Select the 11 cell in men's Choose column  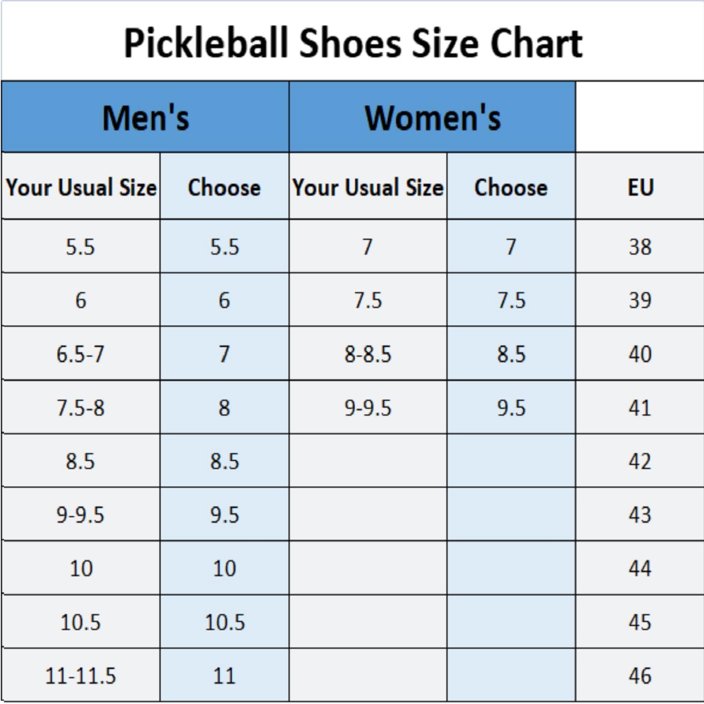pyautogui.click(x=224, y=676)
